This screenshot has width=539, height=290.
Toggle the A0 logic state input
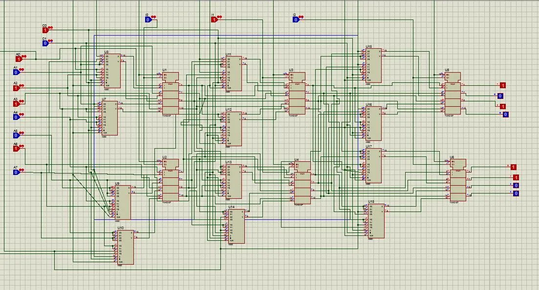pos(19,59)
